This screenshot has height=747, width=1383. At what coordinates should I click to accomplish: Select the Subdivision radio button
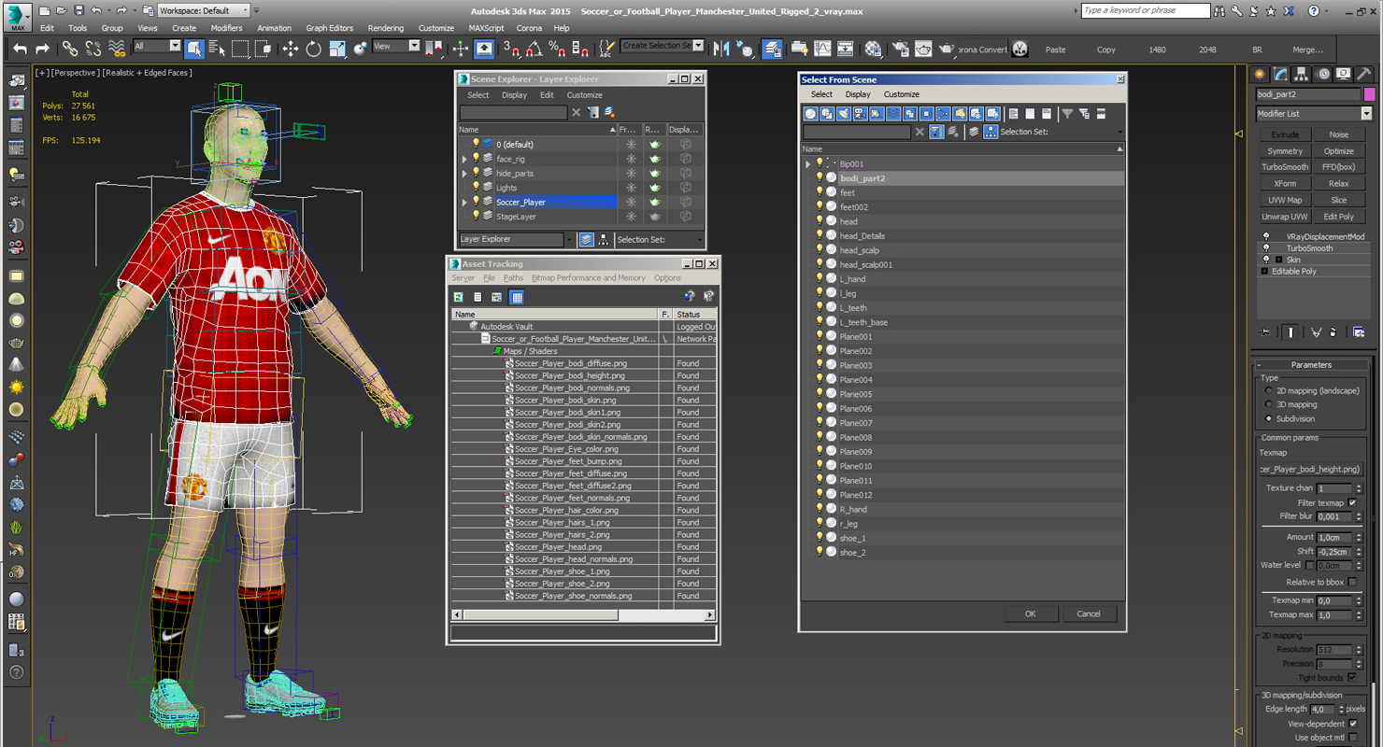pos(1268,419)
